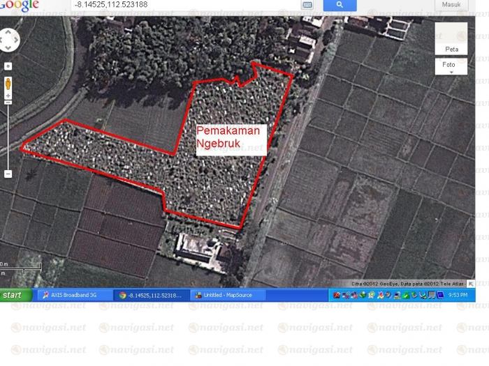Click the blue search magnifier button
489x366 pixels.
340,5
